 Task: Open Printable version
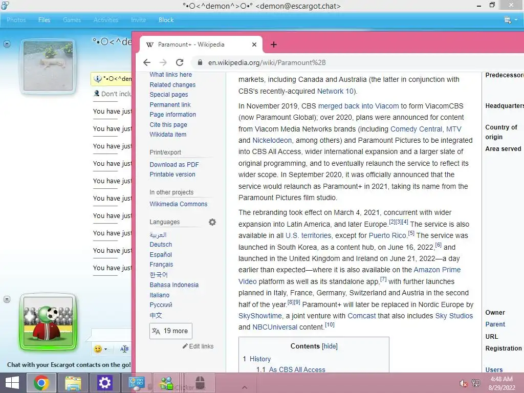tap(172, 174)
